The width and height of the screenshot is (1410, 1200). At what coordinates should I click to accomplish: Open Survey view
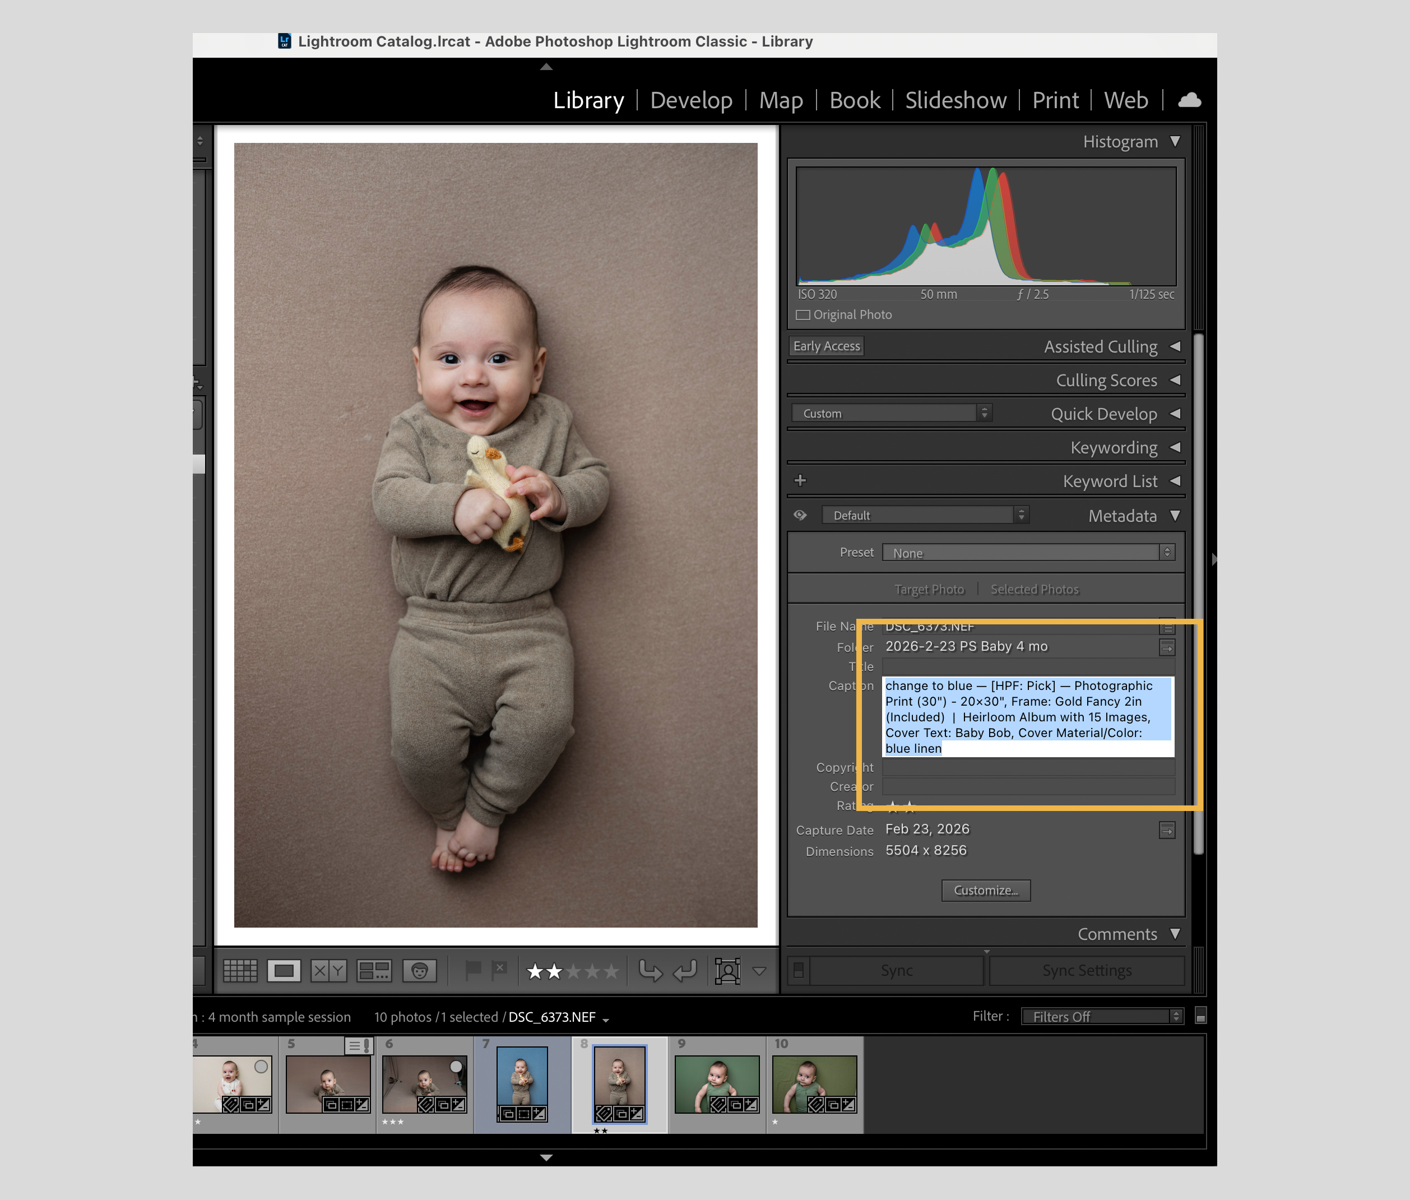click(x=374, y=971)
